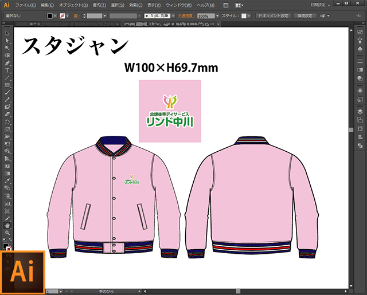The width and height of the screenshot is (367, 295).
Task: Select the Zoom magnifier tool
Action: [7, 233]
